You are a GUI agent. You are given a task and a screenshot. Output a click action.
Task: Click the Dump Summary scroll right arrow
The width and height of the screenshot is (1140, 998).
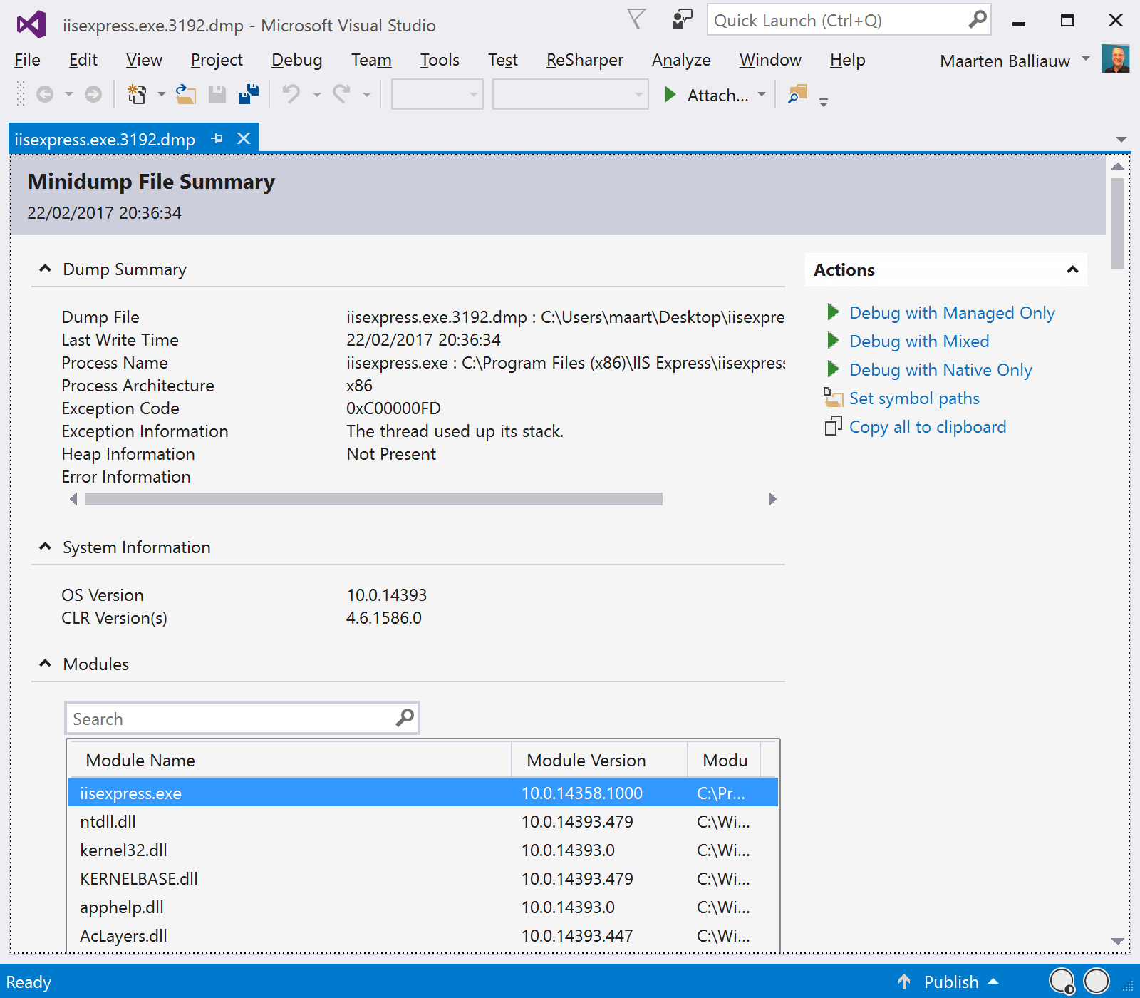772,499
